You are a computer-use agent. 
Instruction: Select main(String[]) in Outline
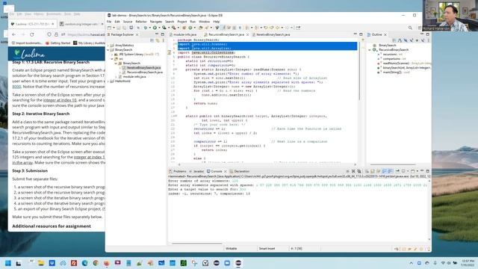[394, 72]
